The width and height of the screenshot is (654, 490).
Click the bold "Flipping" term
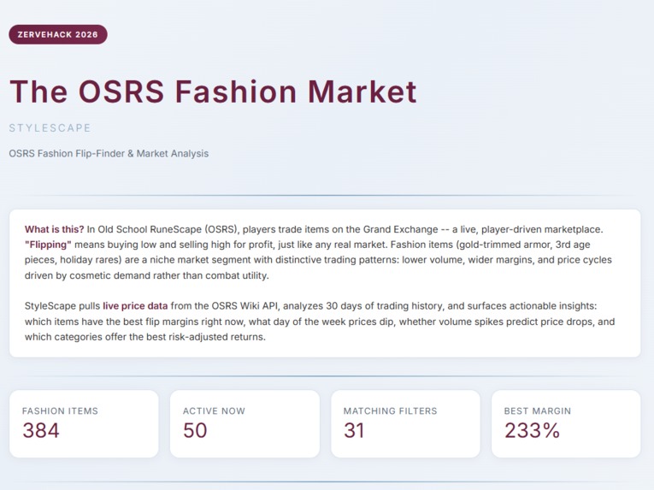[x=48, y=245]
